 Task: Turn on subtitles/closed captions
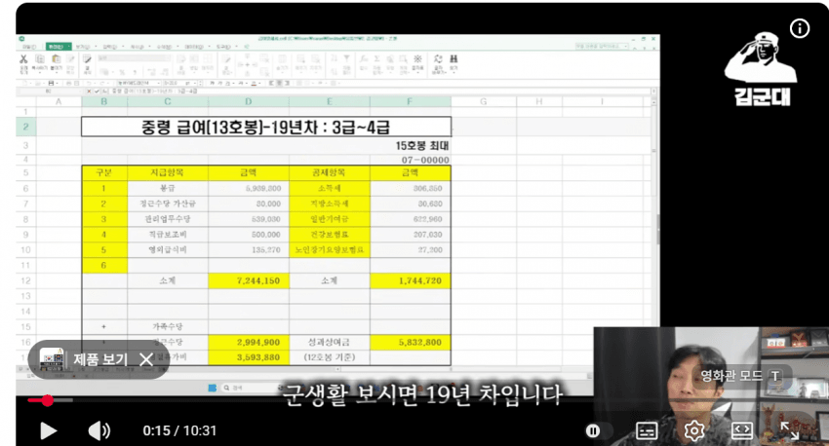coord(646,431)
